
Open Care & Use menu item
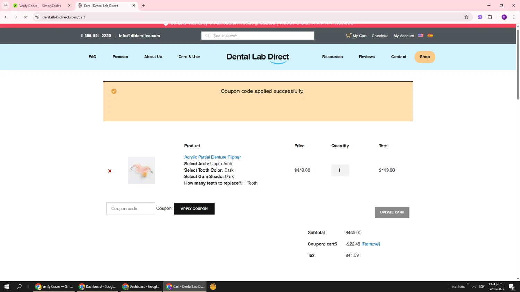tap(189, 57)
